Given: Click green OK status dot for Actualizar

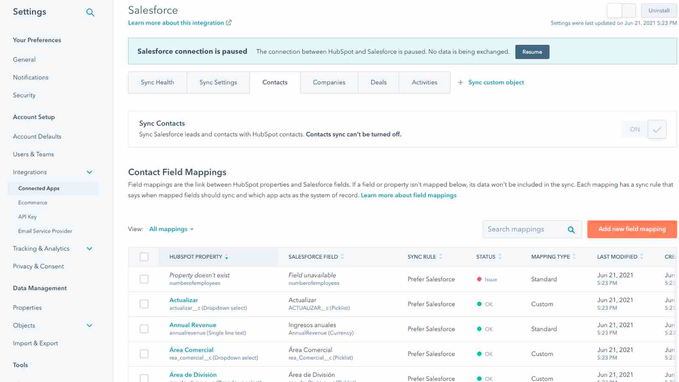Looking at the screenshot, I should 479,304.
